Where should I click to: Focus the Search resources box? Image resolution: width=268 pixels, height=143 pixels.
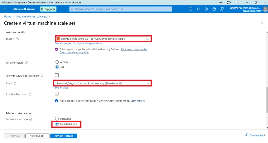pyautogui.click(x=121, y=9)
